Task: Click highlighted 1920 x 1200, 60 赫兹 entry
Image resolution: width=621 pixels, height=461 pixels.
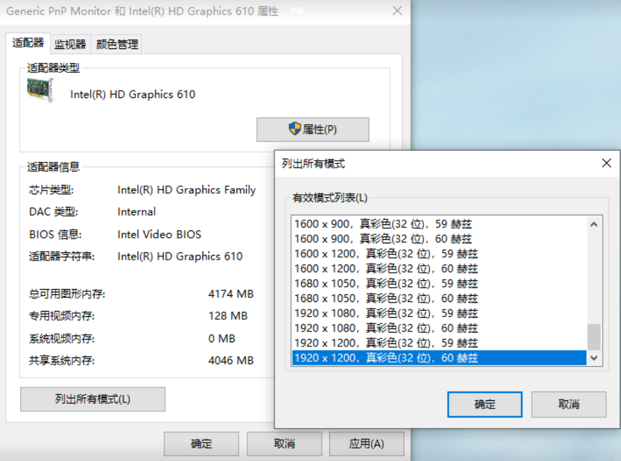Action: tap(386, 358)
